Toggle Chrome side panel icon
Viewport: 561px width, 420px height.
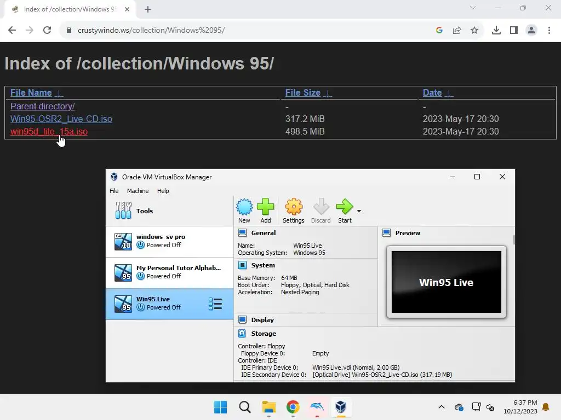[514, 31]
